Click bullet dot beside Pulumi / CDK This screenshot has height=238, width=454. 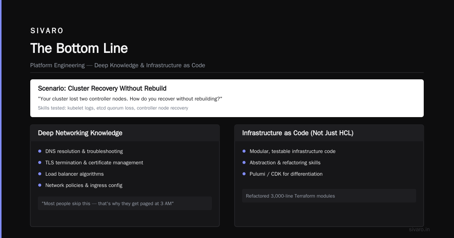[x=244, y=174]
